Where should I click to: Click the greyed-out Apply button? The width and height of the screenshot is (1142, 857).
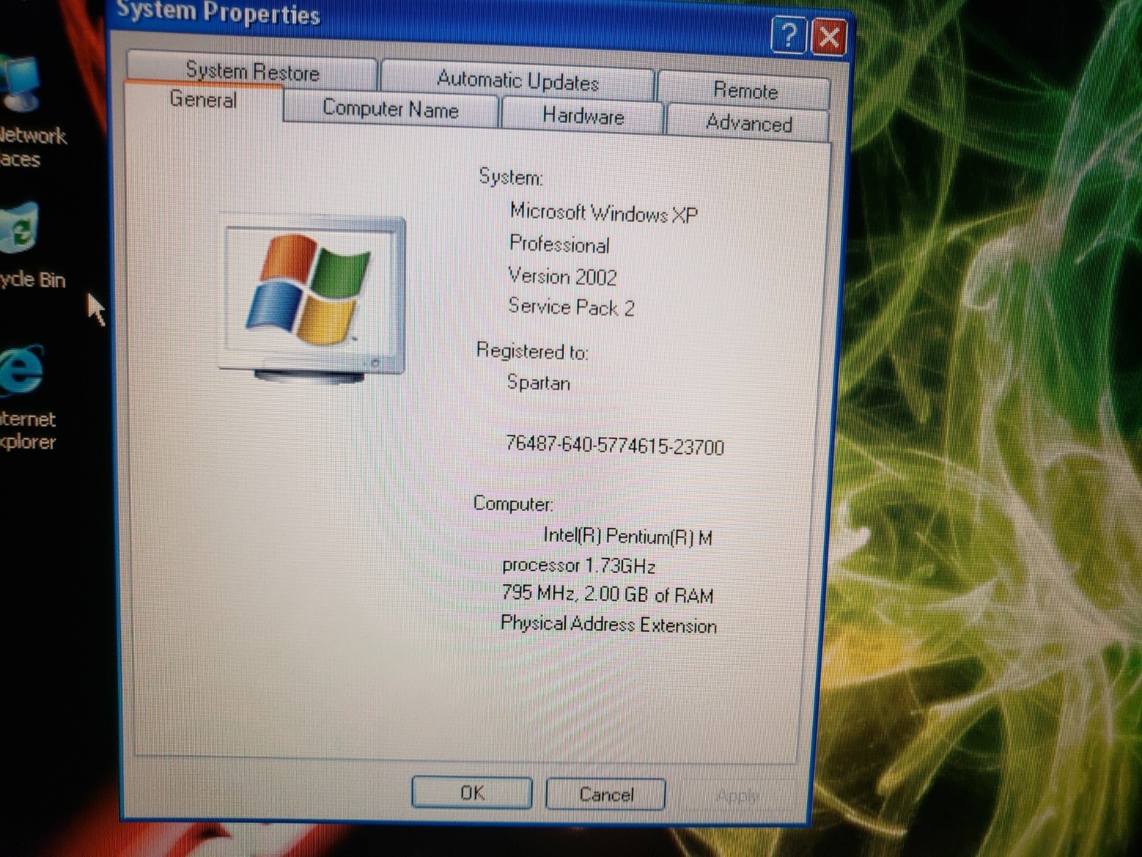pos(737,796)
